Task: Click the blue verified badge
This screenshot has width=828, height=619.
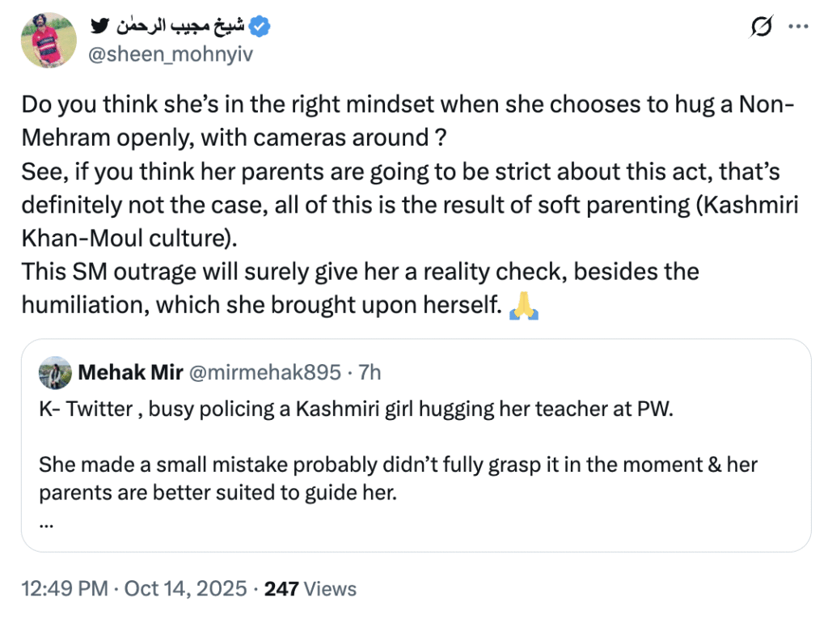Action: click(x=260, y=28)
